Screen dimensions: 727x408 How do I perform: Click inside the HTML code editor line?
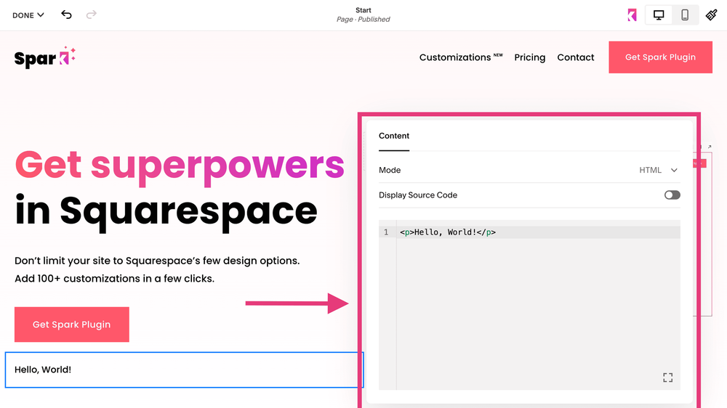538,232
